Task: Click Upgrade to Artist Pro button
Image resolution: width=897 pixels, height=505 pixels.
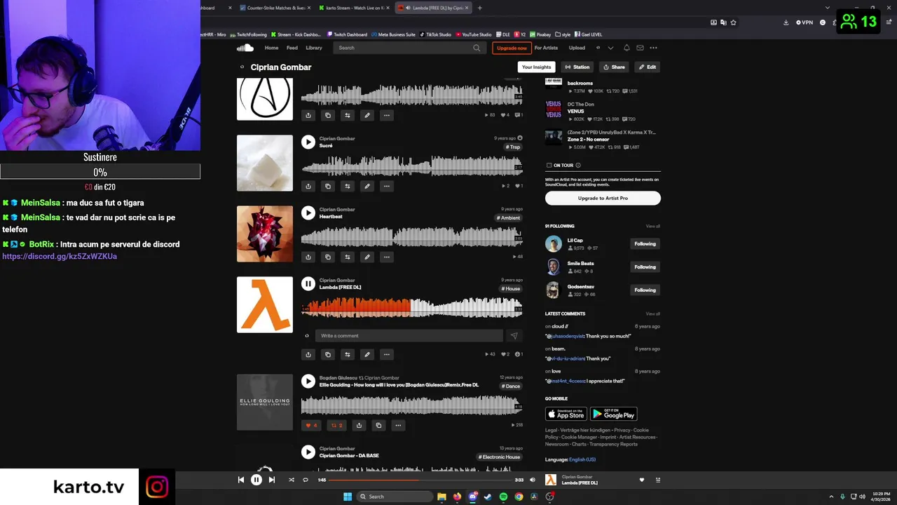Action: click(x=603, y=198)
